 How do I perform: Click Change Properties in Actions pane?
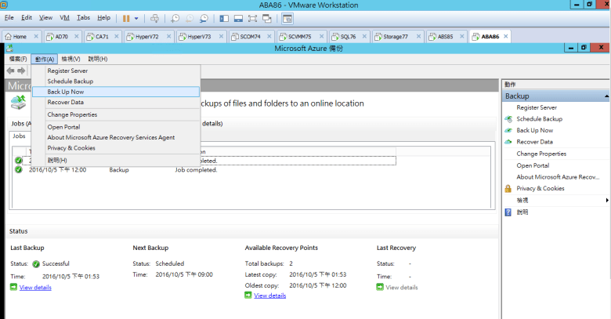coord(541,154)
